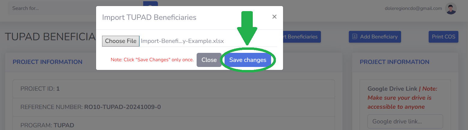The width and height of the screenshot is (468, 130).
Task: Click the Import TUPAD Beneficiaries dialog title
Action: click(149, 17)
